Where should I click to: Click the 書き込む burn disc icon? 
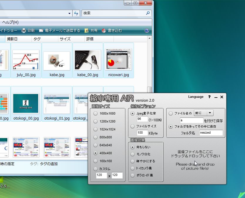tap(104, 31)
